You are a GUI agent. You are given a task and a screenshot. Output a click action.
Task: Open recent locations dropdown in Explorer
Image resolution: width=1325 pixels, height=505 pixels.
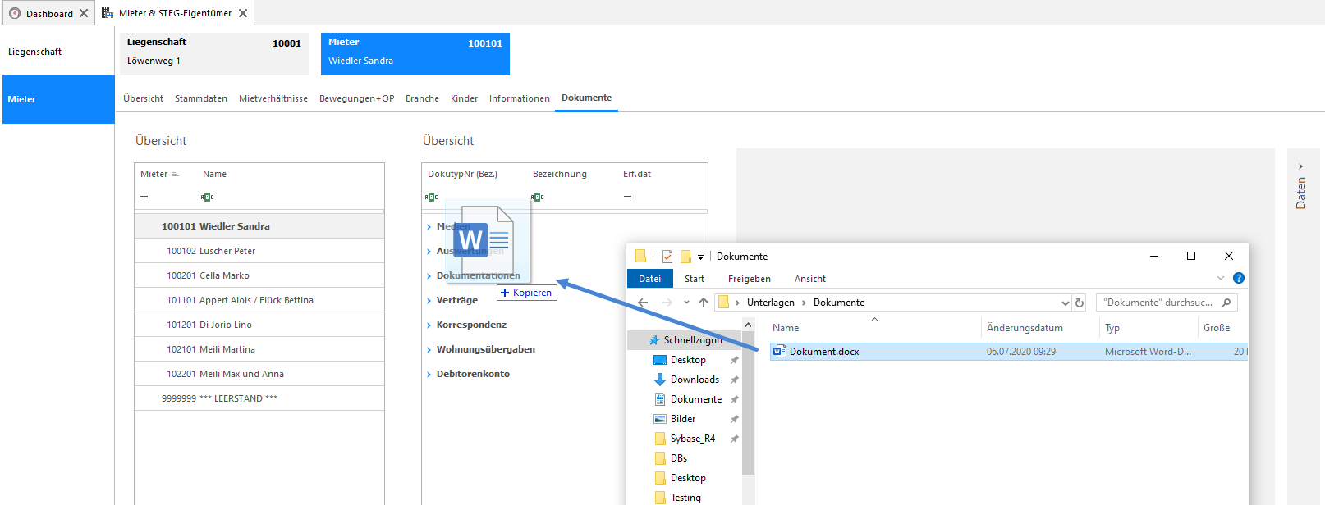coord(686,303)
